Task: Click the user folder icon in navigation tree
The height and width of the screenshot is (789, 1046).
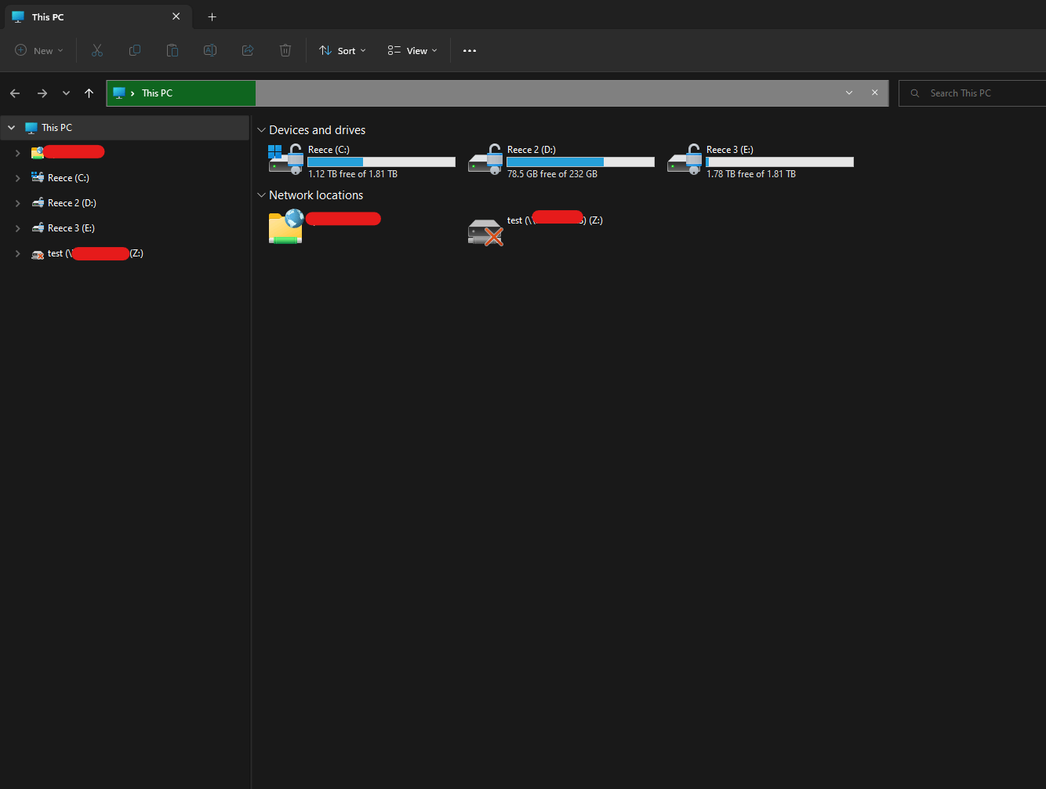Action: [38, 153]
